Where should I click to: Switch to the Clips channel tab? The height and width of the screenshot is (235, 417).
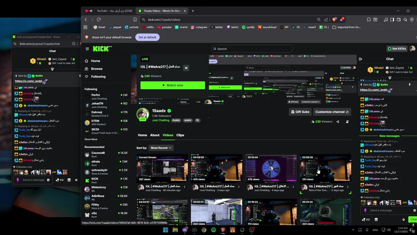click(x=180, y=135)
